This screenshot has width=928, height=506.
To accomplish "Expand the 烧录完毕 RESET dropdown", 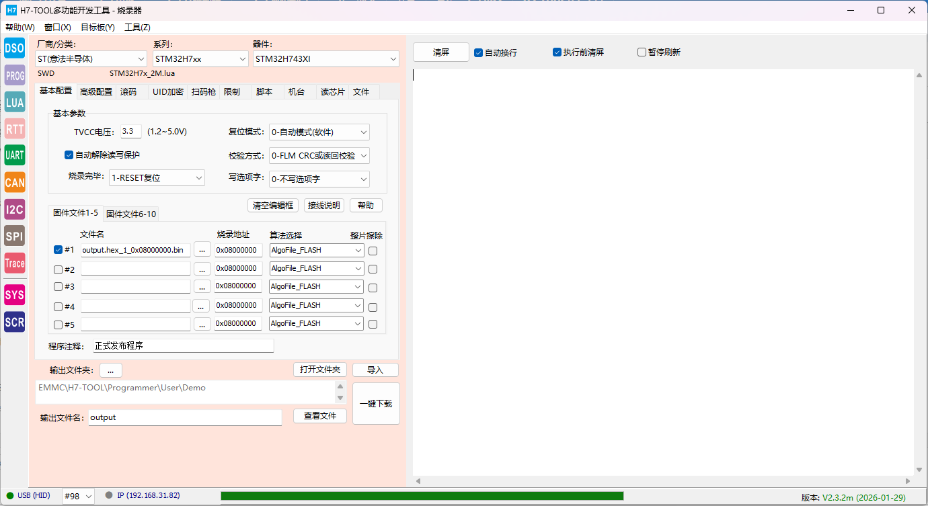I will pyautogui.click(x=157, y=178).
